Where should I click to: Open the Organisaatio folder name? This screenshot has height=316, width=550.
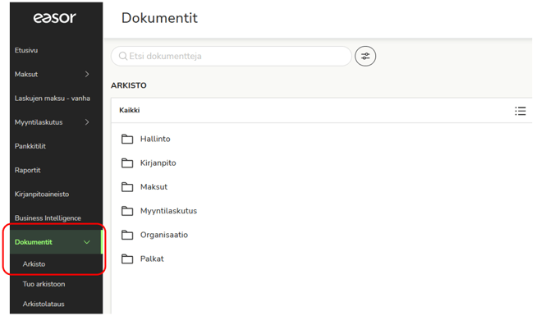coord(164,235)
